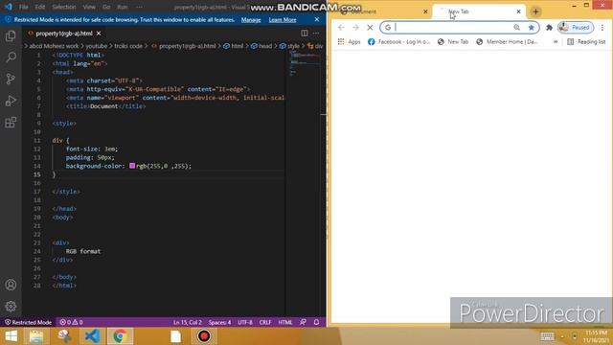
Task: Change the file encoding UTF-8
Action: tap(245, 322)
